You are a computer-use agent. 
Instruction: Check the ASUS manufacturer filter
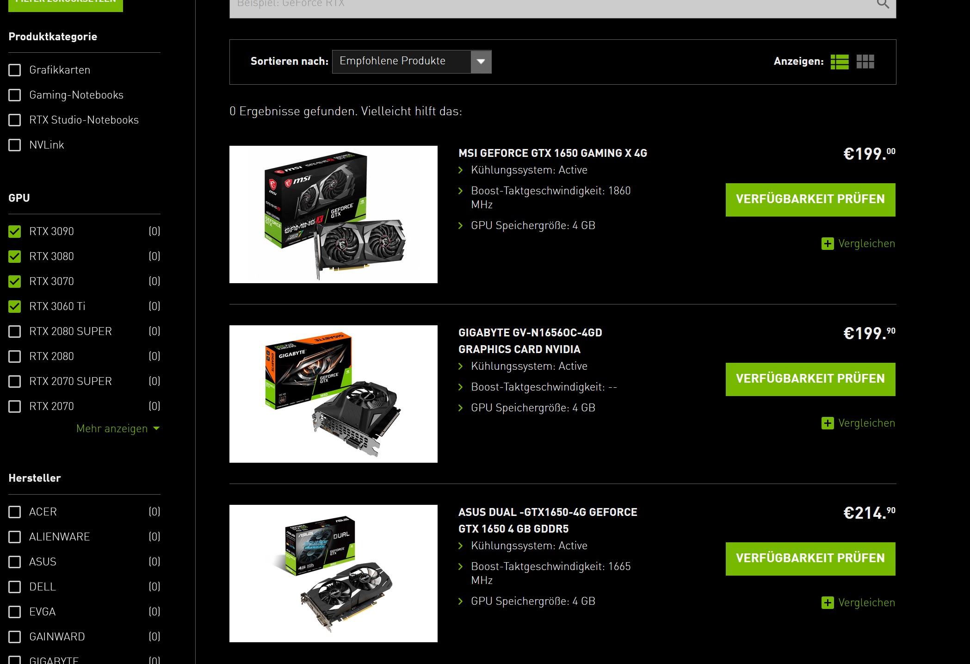15,562
